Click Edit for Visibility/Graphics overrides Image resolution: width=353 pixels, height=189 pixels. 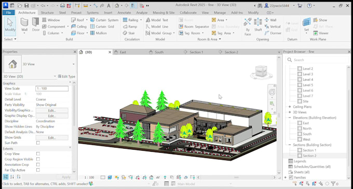point(52,110)
